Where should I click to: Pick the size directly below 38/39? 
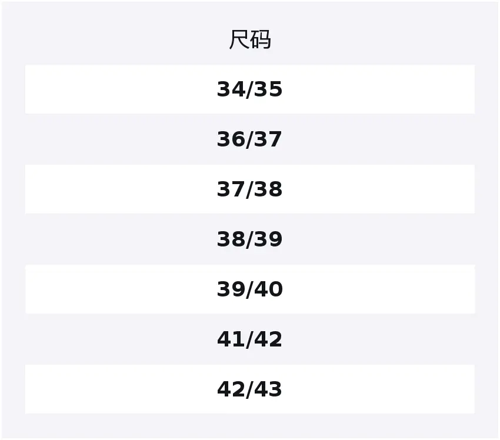coord(249,289)
